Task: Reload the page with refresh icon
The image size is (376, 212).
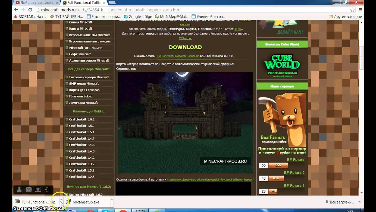Action: [x=30, y=10]
